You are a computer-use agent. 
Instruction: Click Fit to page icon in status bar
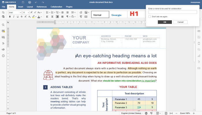(x=166, y=113)
